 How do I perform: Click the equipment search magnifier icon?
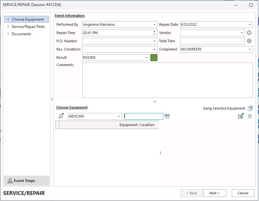(61, 116)
